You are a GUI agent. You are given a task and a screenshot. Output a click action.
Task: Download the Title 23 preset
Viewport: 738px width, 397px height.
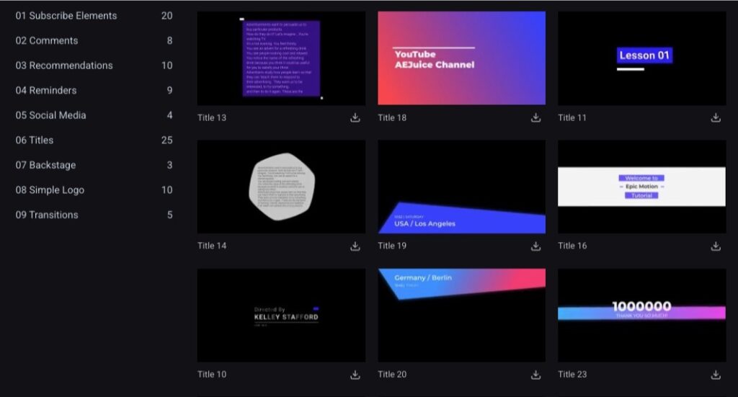point(716,375)
